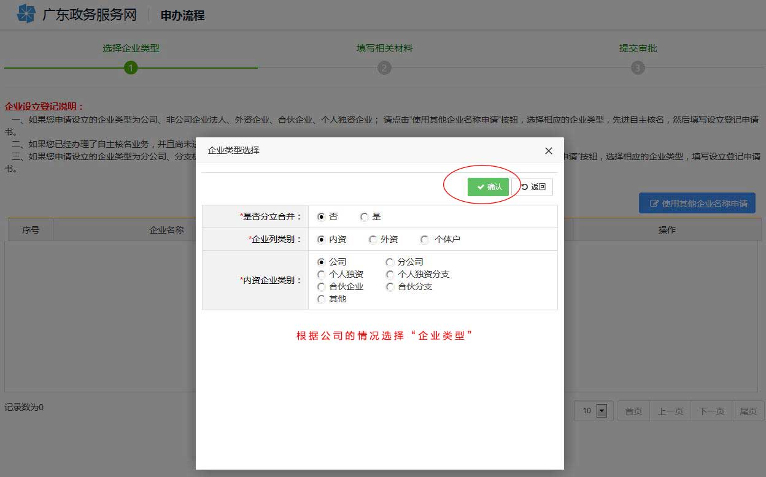Click step circle 1 under 选择企业类型
The width and height of the screenshot is (766, 477).
click(131, 68)
